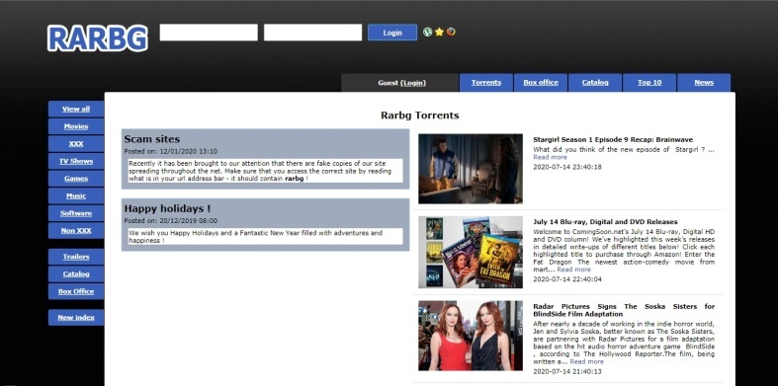Open the Catalog tab in top navigation
Image resolution: width=778 pixels, height=386 pixels.
tap(595, 82)
